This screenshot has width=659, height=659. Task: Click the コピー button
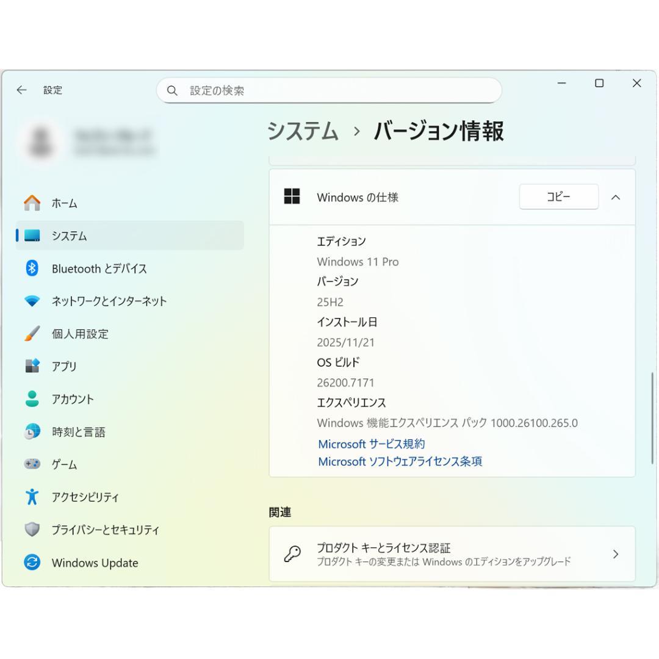tap(558, 196)
